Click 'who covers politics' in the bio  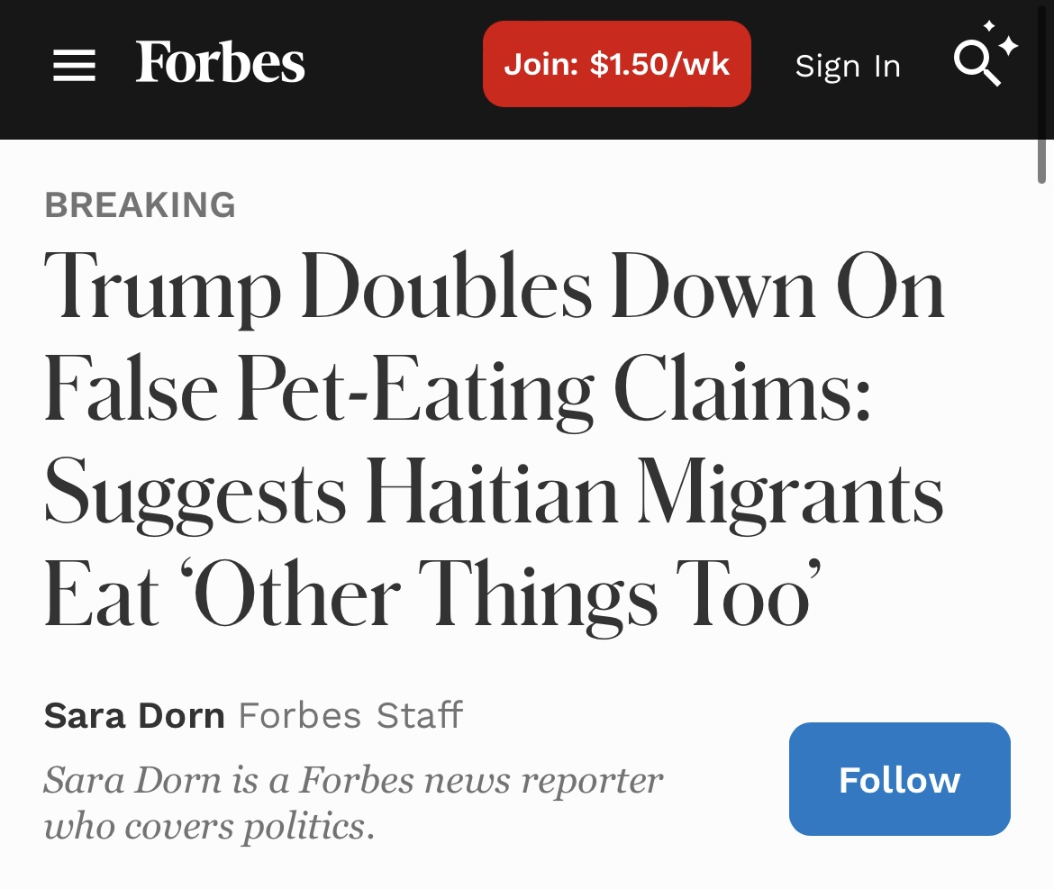[209, 824]
